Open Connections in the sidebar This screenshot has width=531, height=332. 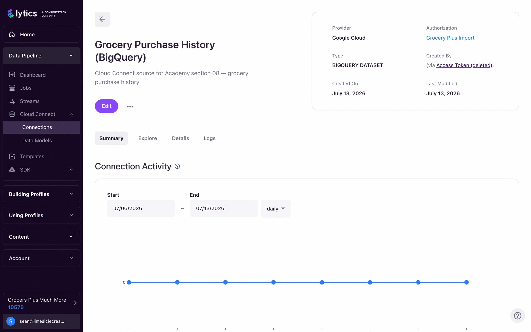tap(41, 127)
